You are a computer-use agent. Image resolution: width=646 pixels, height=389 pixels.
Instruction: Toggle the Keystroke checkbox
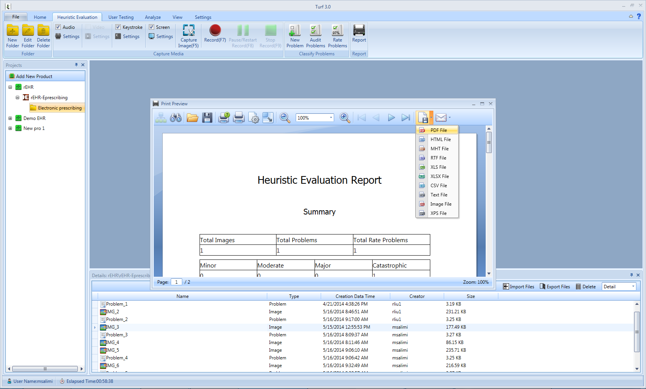(118, 27)
